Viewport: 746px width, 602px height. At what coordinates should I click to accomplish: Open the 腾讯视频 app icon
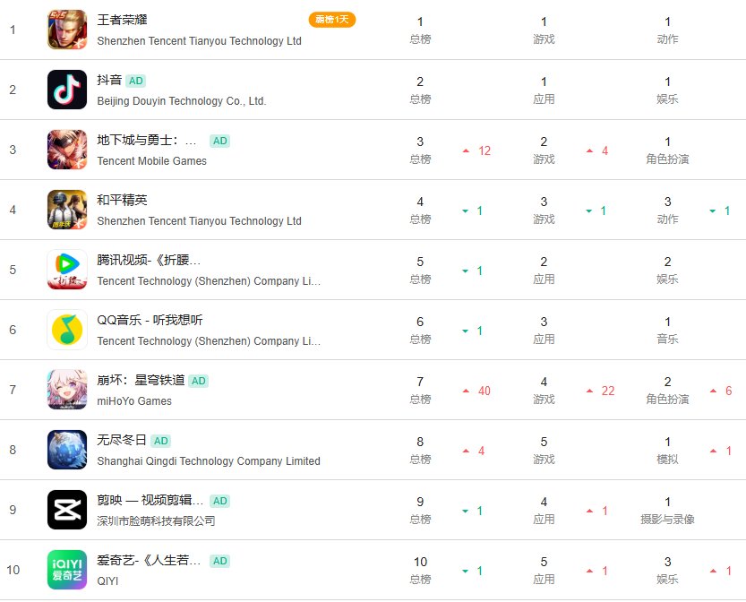pos(67,270)
